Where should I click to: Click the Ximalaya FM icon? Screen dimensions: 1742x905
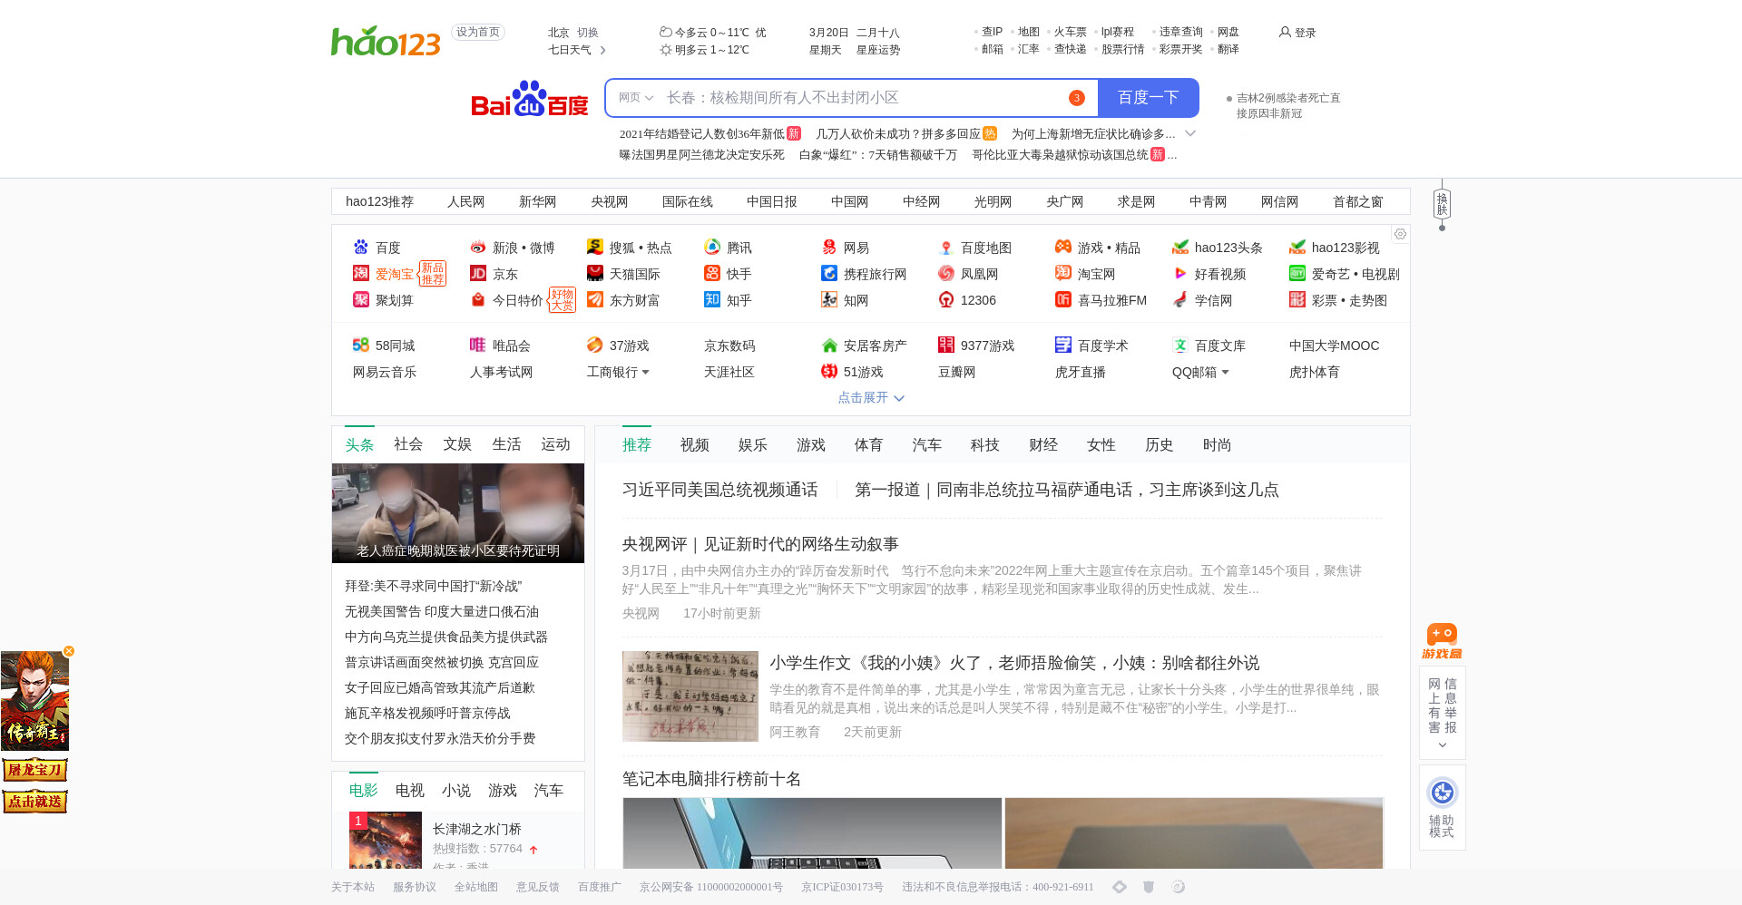(1063, 299)
